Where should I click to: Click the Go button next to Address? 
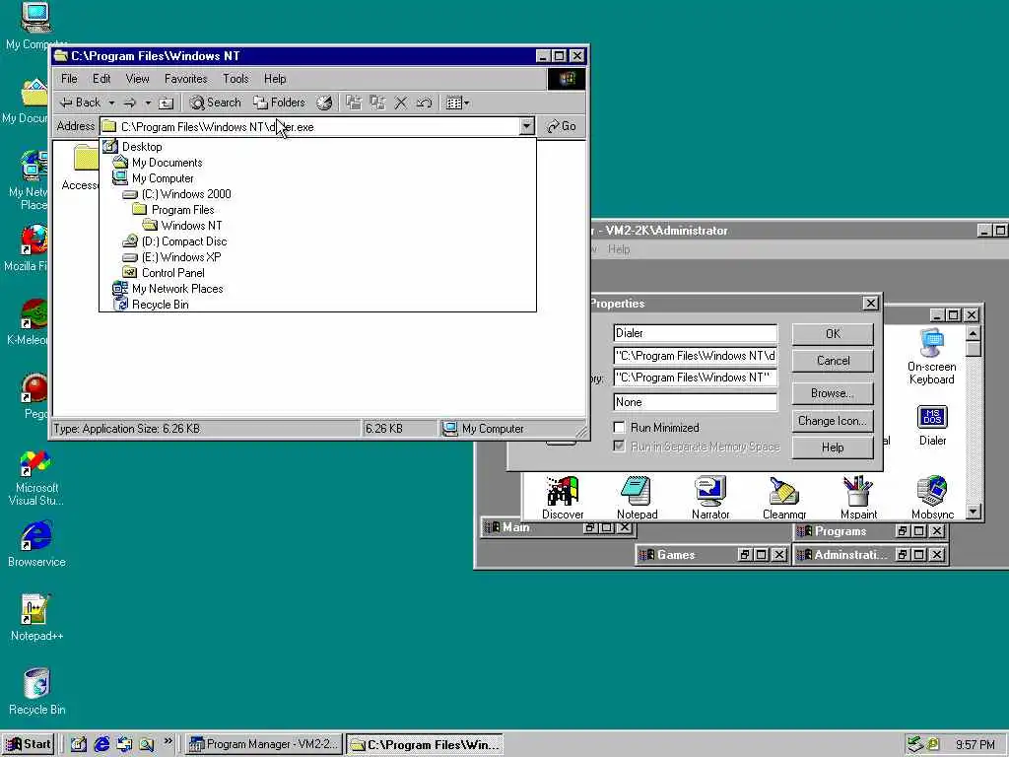coord(561,126)
